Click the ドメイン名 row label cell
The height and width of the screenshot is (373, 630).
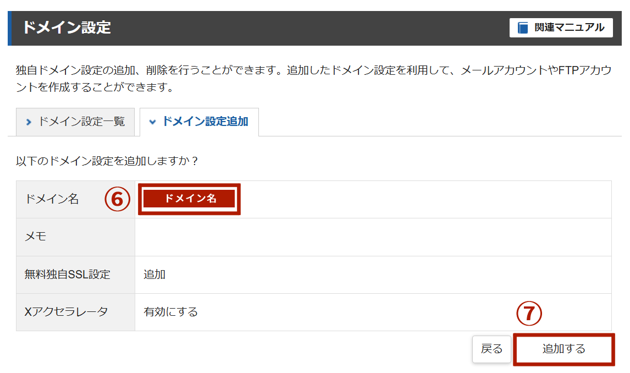52,199
